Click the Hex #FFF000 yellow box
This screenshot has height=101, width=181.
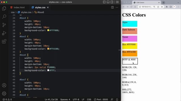coord(130,46)
